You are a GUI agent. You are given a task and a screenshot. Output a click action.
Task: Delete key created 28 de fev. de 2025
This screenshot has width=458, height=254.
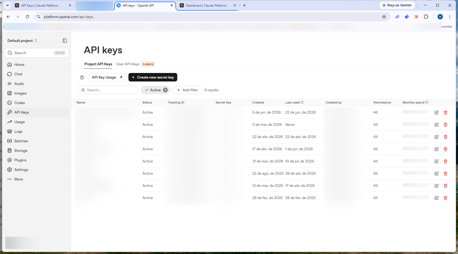tap(446, 198)
